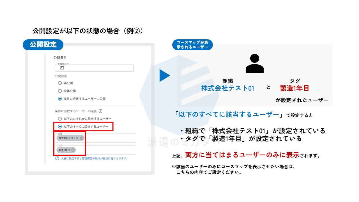Image resolution: width=359 pixels, height=202 pixels.
Task: Click into the 組織 chip input field
Action: click(x=95, y=138)
